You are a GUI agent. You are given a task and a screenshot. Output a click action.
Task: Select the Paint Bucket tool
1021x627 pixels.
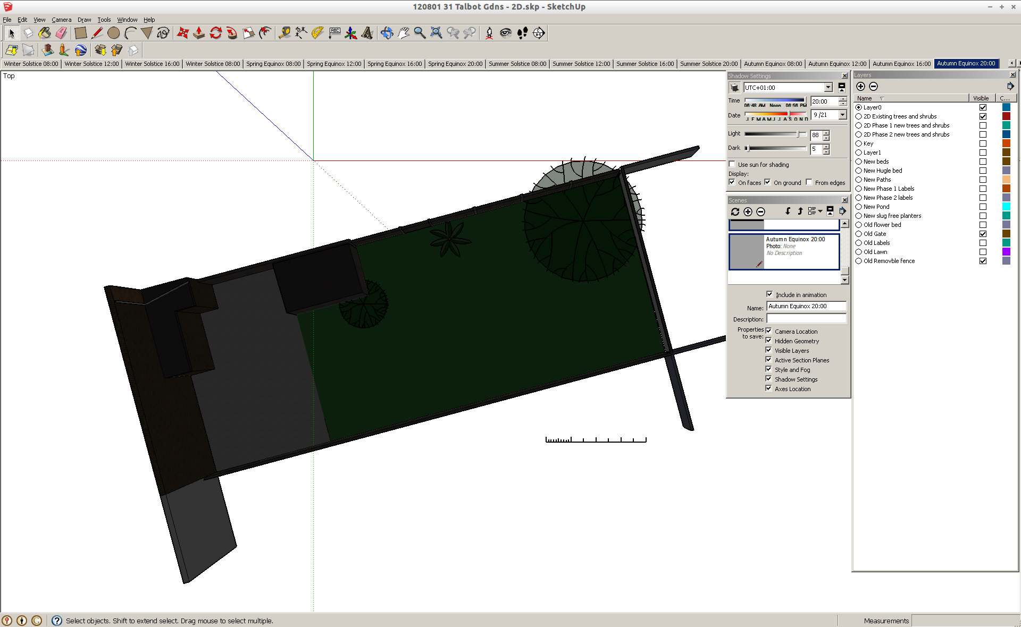point(45,33)
